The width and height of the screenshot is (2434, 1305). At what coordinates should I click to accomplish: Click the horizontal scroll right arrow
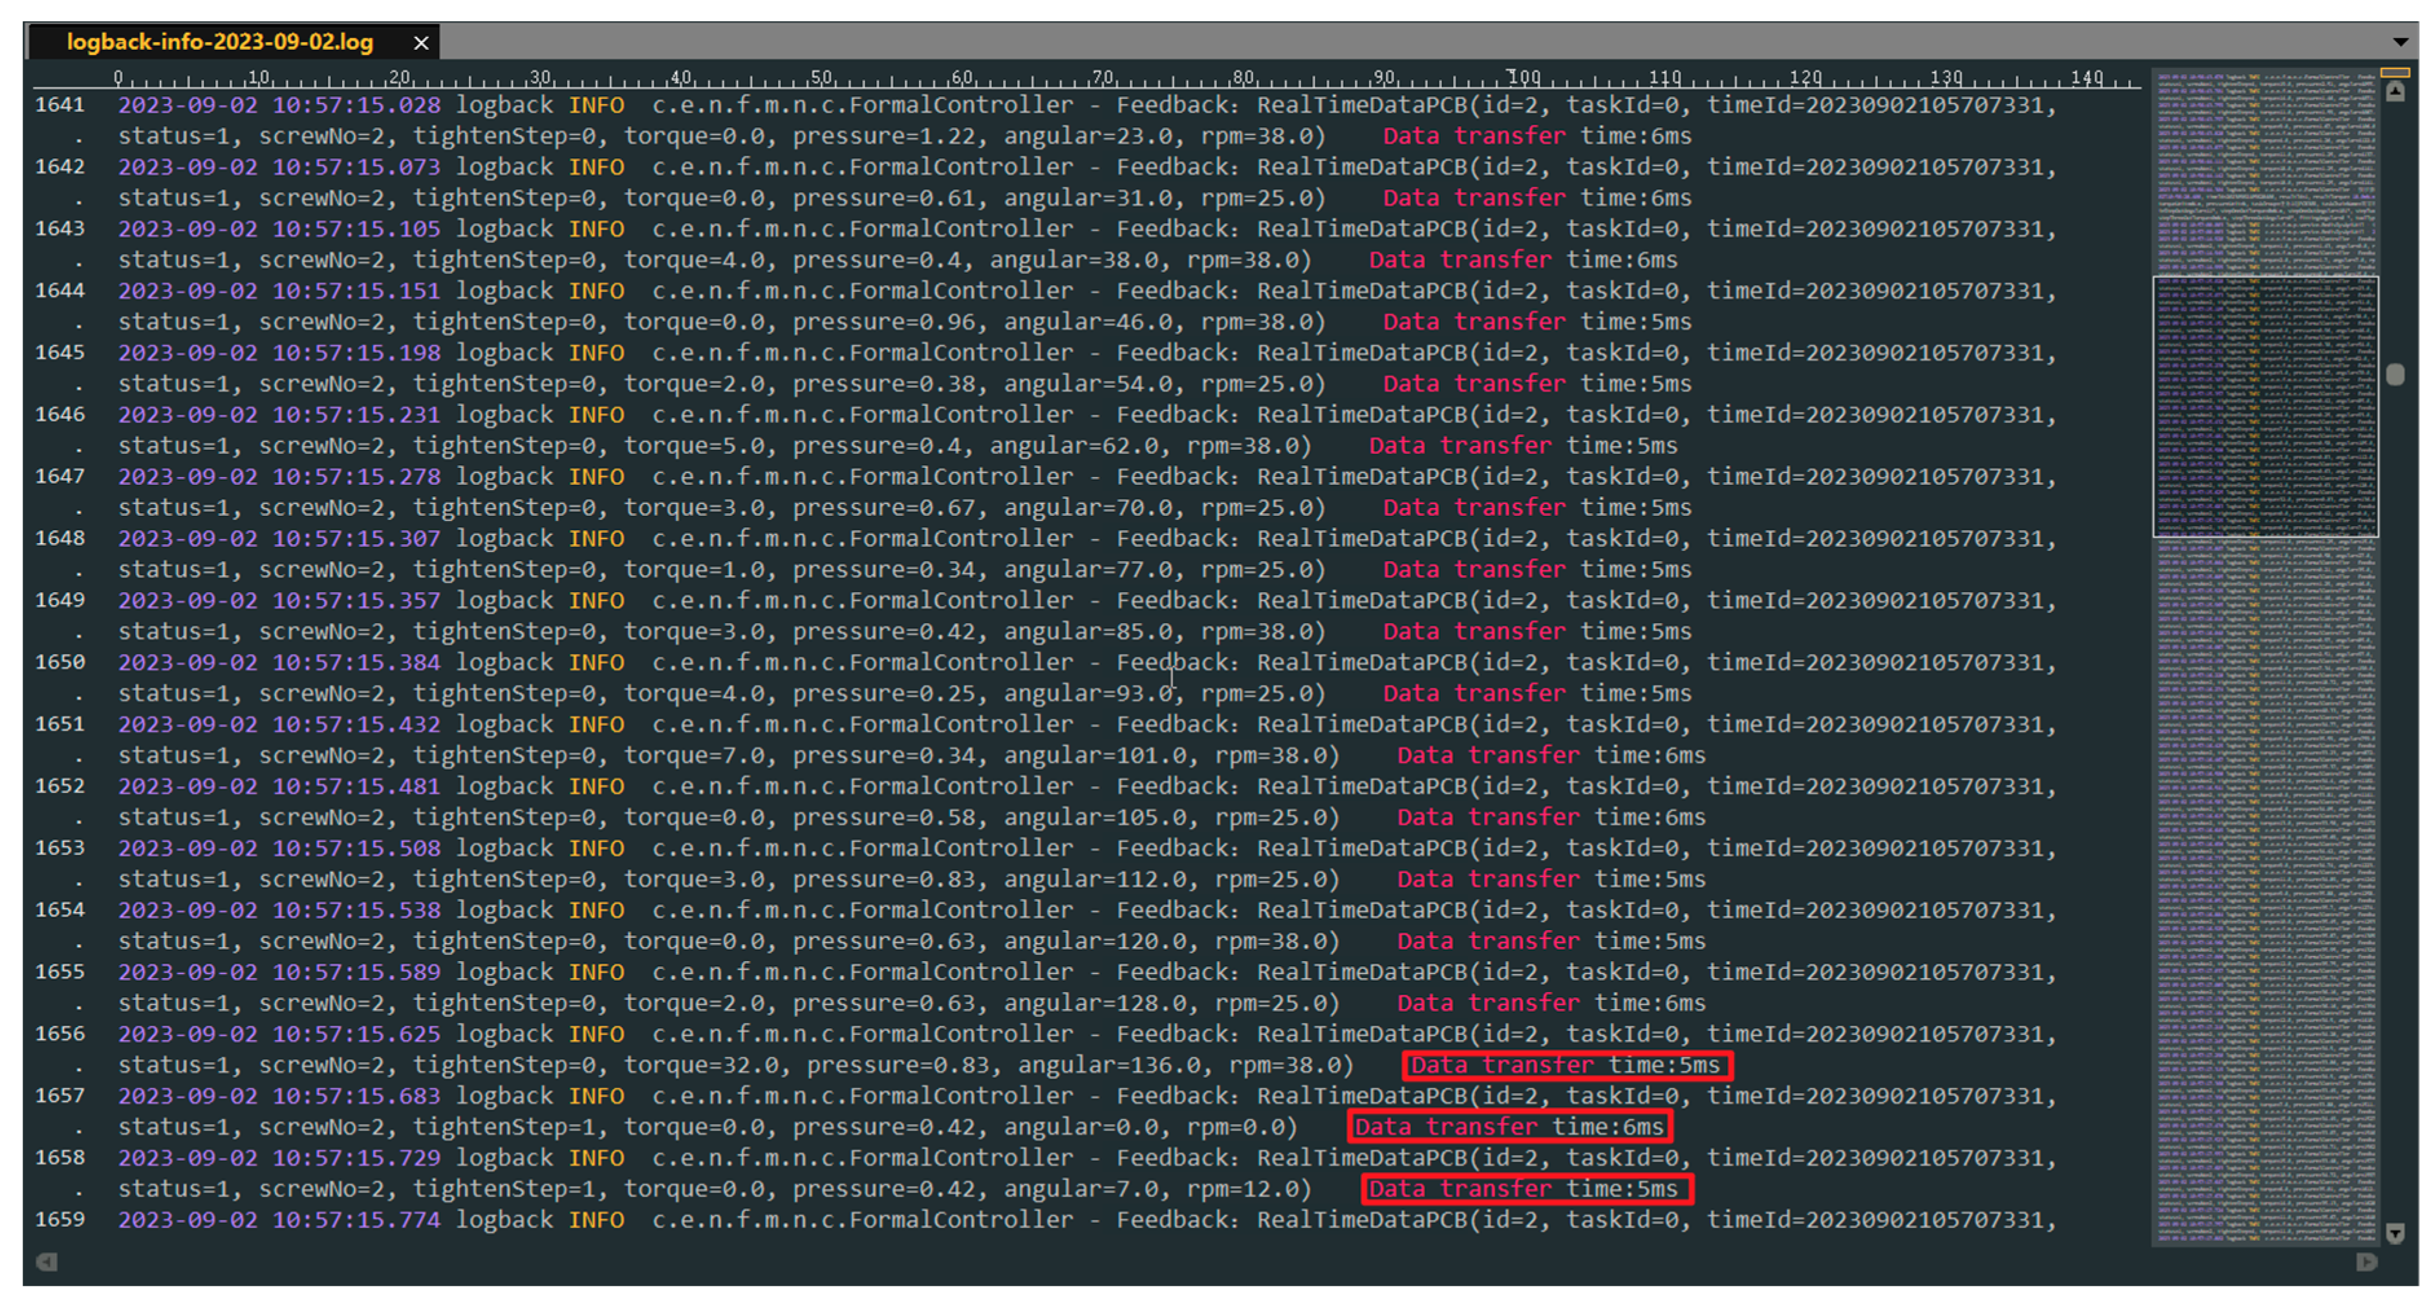click(2366, 1262)
